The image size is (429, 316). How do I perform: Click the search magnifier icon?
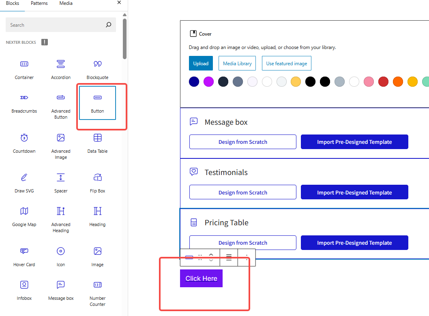pyautogui.click(x=108, y=25)
